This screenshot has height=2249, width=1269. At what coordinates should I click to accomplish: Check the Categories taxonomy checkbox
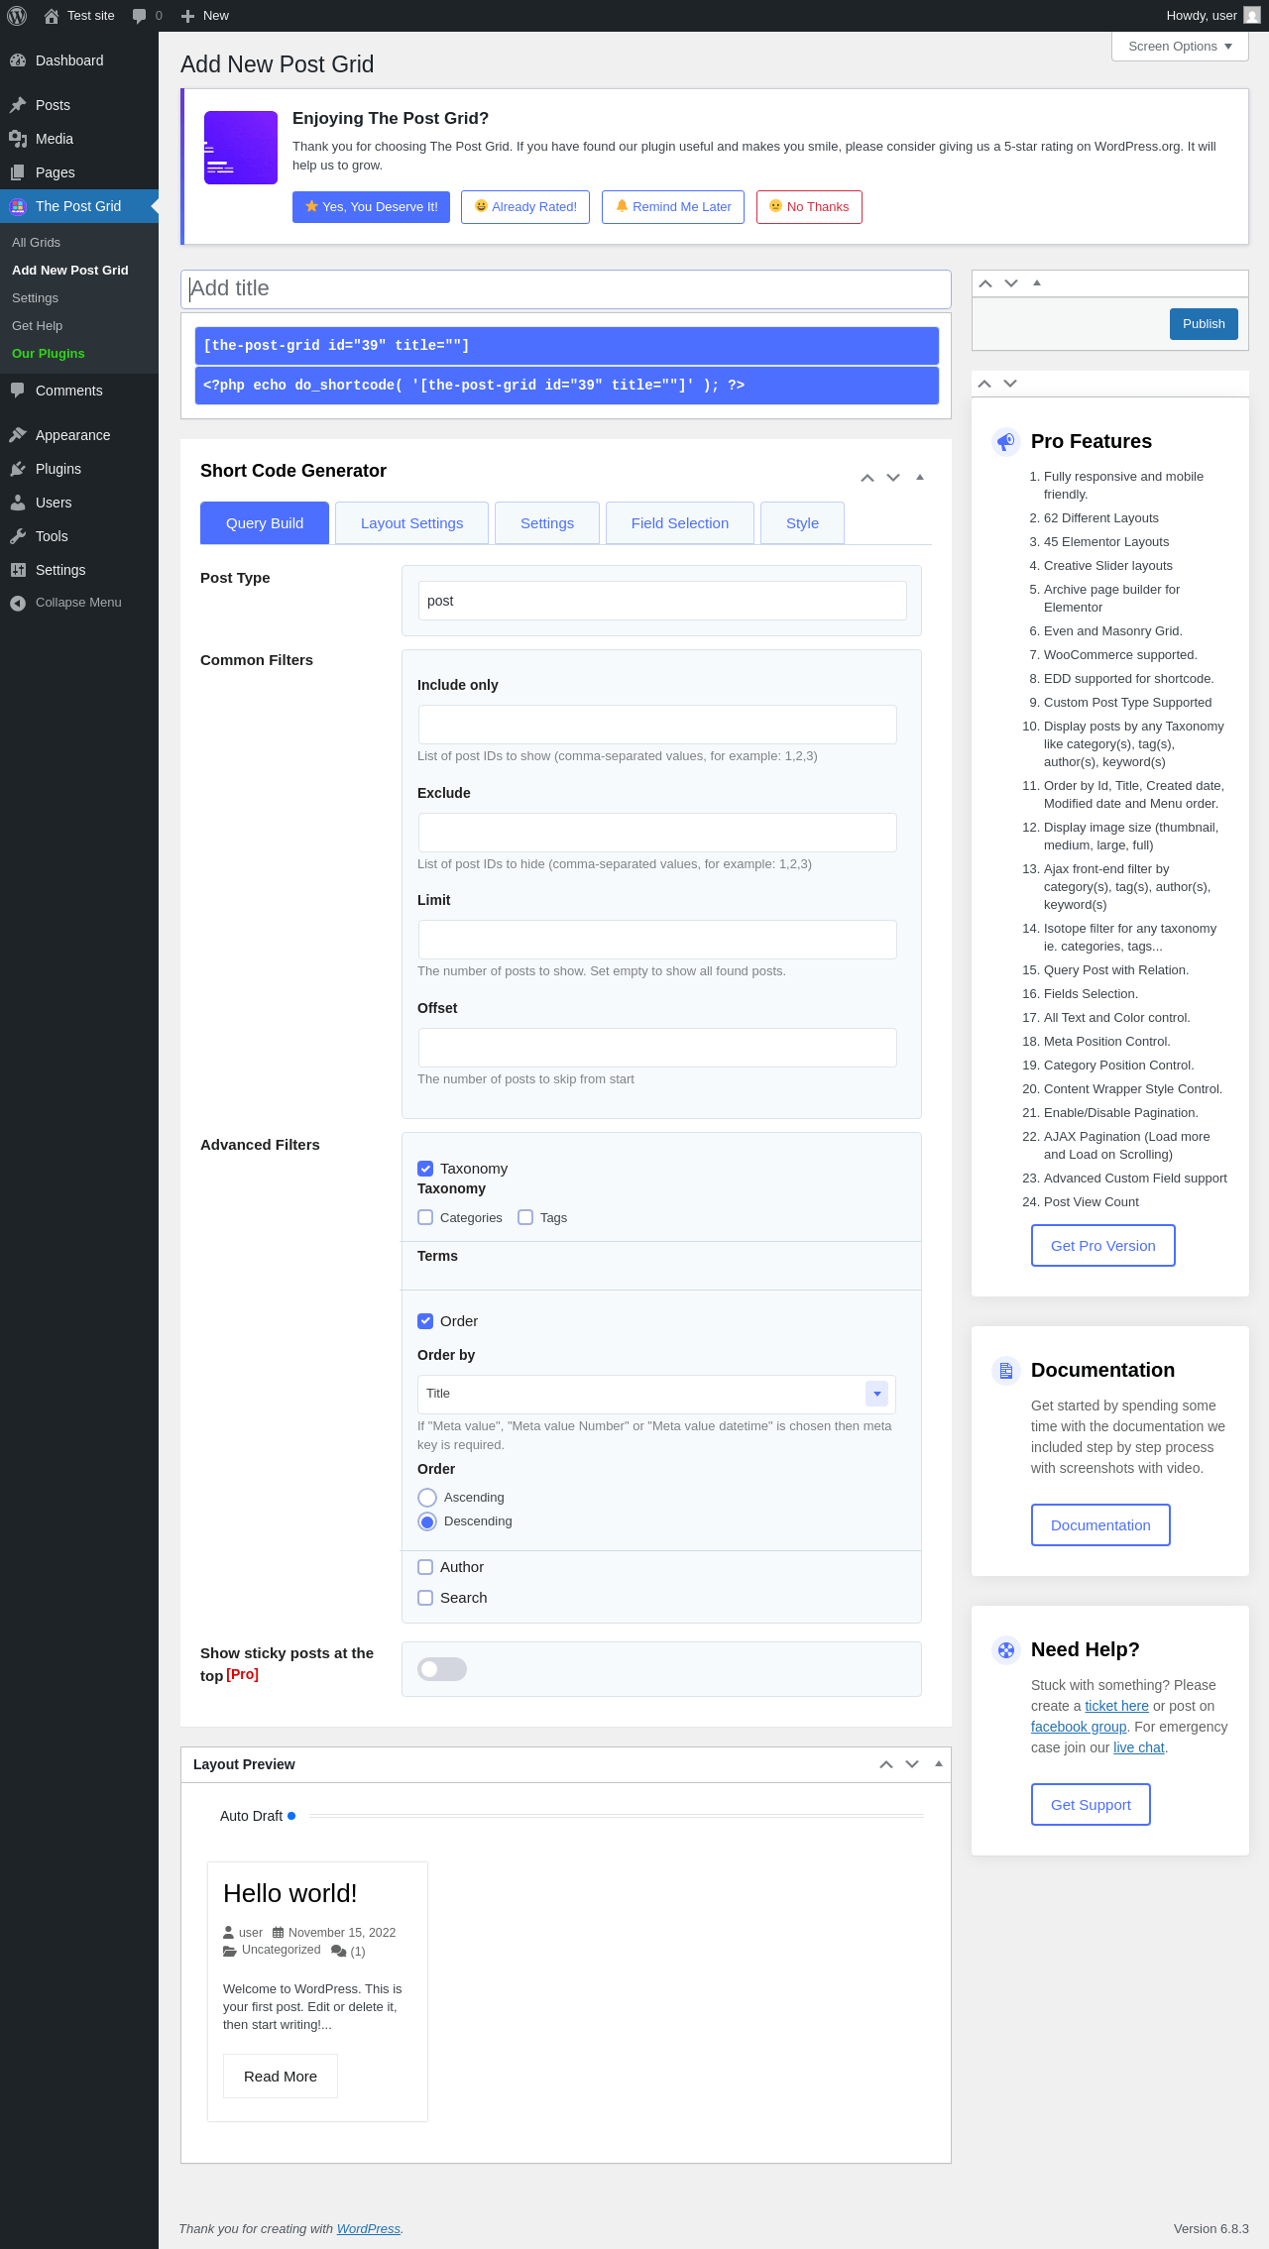[x=425, y=1217]
